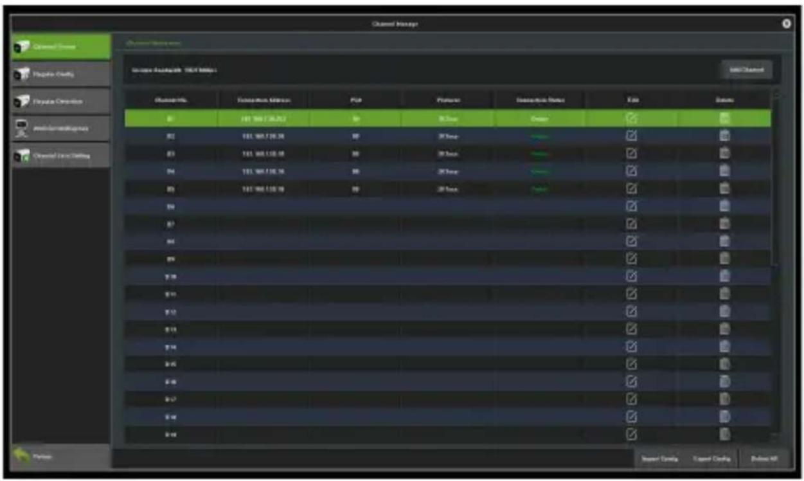
Task: Switch to the Channel Zero Setting tab
Action: click(x=61, y=155)
